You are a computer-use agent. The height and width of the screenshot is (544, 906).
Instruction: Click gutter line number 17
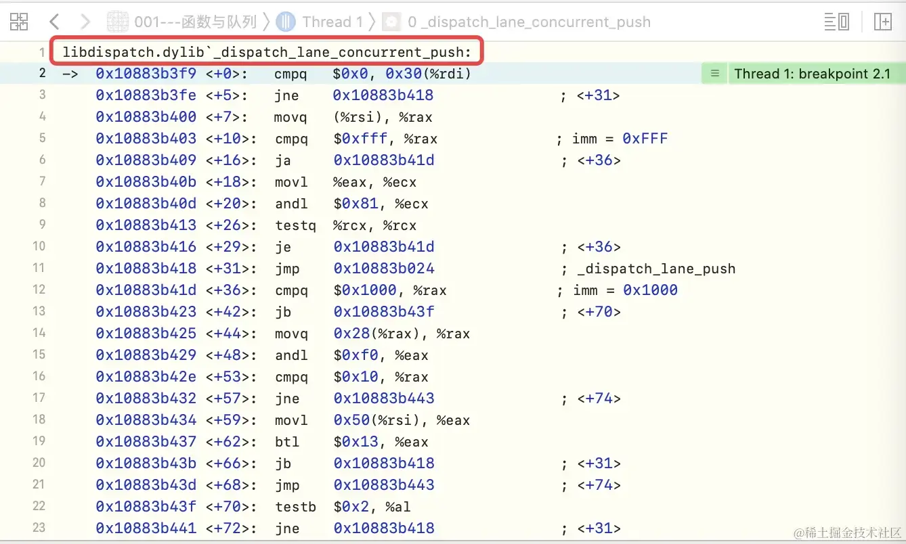(x=39, y=398)
